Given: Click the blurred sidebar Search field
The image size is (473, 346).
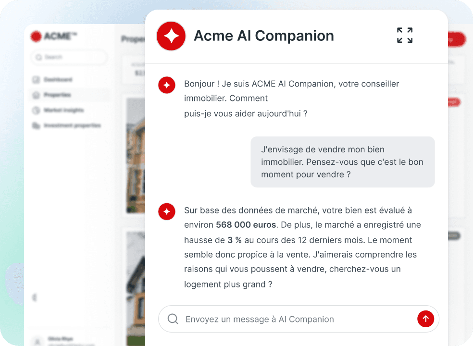Looking at the screenshot, I should (69, 57).
